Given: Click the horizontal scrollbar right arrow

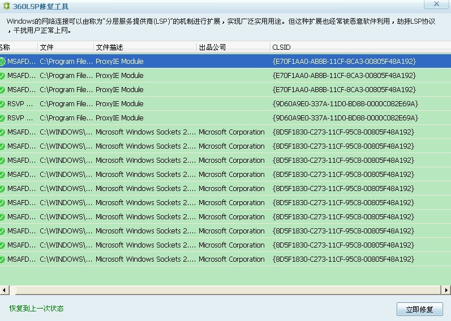Looking at the screenshot, I should [446, 290].
